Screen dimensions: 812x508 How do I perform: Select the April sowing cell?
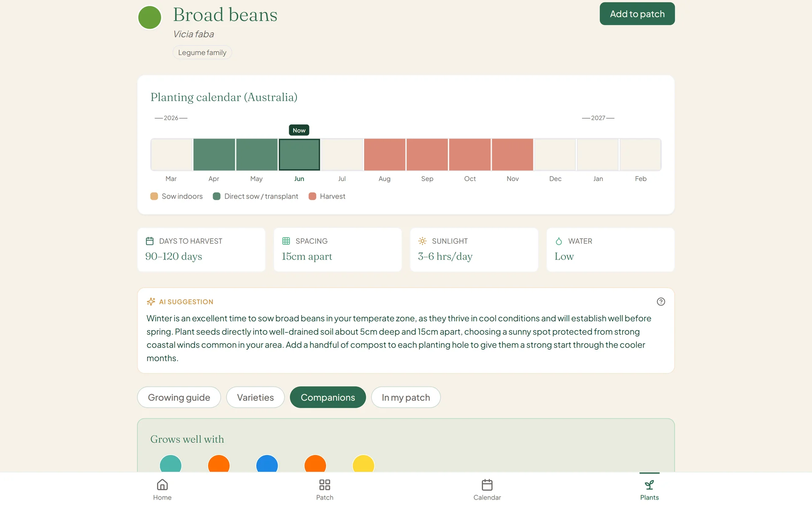[214, 155]
